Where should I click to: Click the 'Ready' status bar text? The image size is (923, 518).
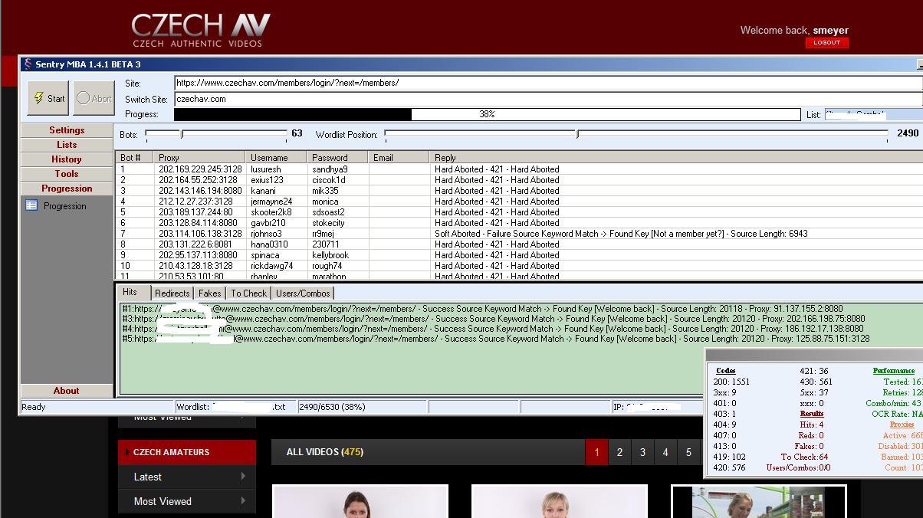click(34, 407)
